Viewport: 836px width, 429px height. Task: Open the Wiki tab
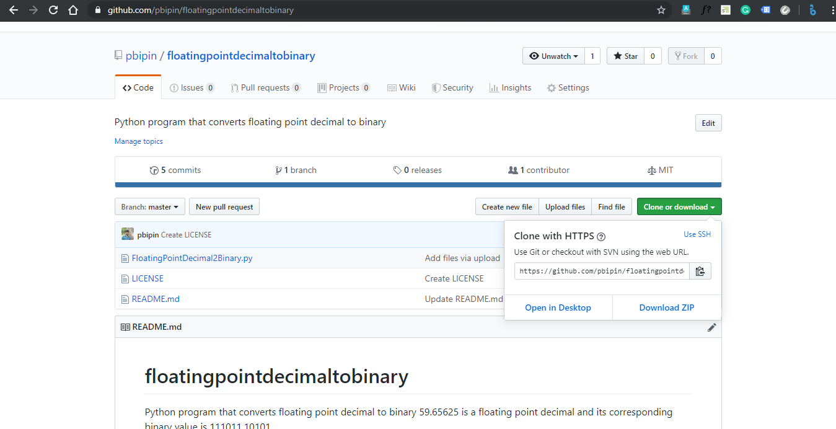pyautogui.click(x=401, y=87)
